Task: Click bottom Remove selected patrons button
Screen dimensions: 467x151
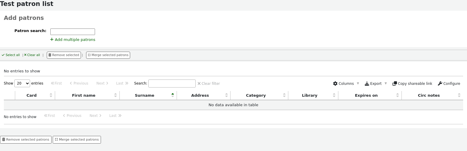Action: 26,140
